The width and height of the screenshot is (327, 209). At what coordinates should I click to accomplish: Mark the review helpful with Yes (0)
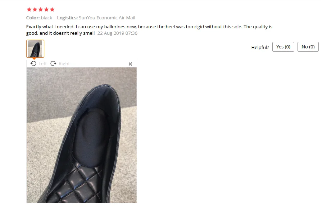[x=283, y=47]
